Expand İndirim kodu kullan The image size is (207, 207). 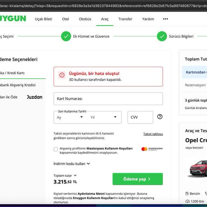72,164
